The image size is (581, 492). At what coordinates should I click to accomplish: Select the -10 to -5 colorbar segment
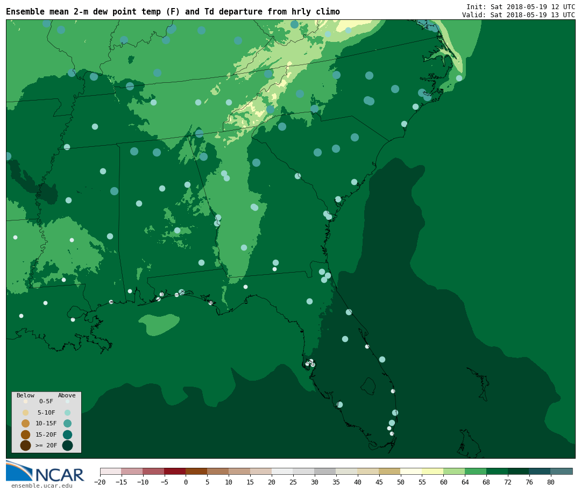(154, 471)
